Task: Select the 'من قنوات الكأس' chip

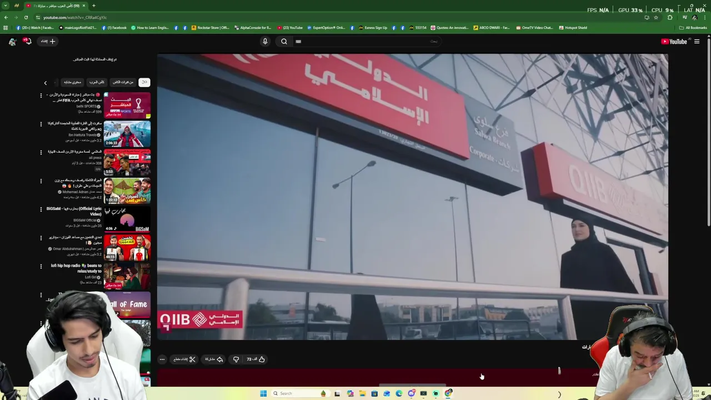Action: [123, 82]
